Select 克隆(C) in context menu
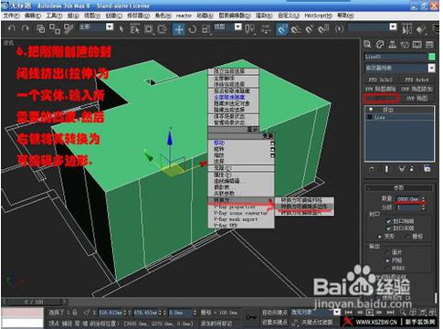The width and height of the screenshot is (443, 329). click(241, 168)
